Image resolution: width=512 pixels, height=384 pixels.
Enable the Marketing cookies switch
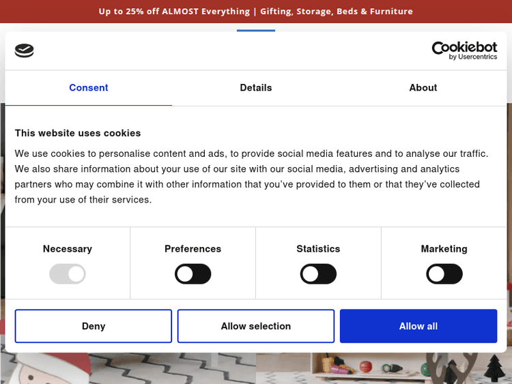444,274
